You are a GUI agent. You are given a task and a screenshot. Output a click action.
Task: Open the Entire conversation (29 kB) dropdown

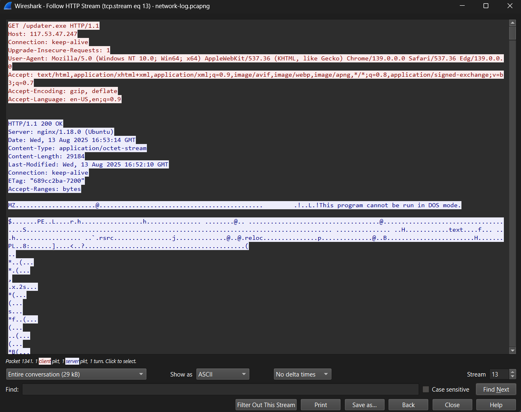[76, 374]
